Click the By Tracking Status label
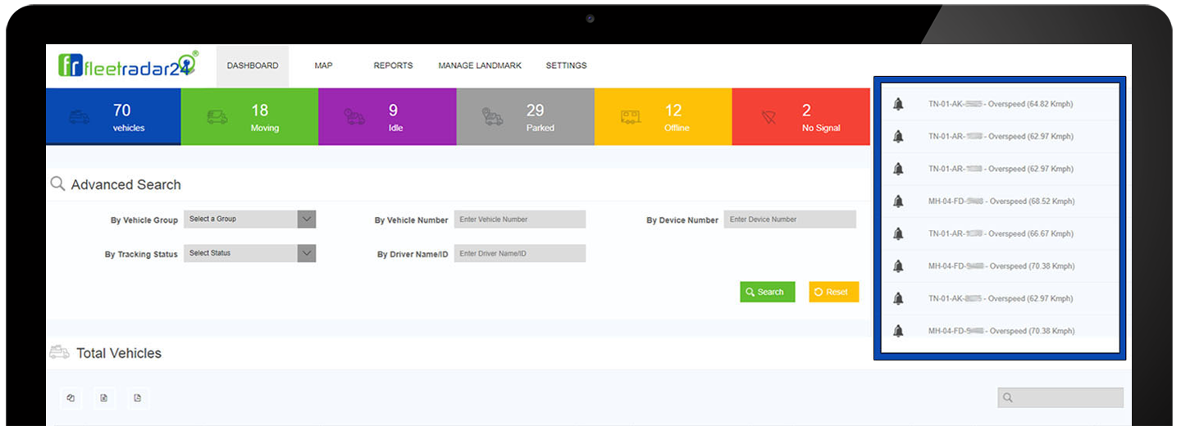1181x426 pixels. point(141,255)
